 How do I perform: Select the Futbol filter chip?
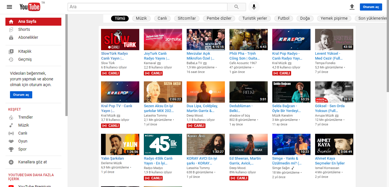[x=284, y=18]
